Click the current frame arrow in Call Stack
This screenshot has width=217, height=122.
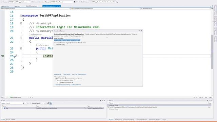click(x=108, y=107)
